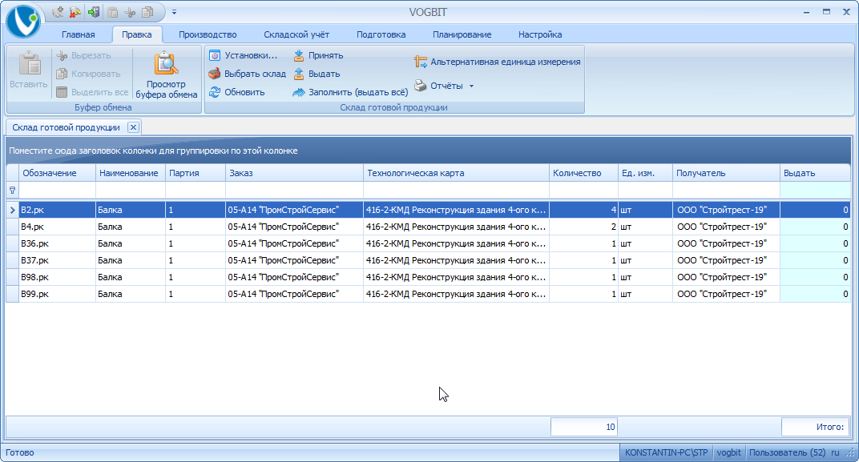Click the filter field under the Заказ column
The height and width of the screenshot is (462, 859).
[x=294, y=191]
